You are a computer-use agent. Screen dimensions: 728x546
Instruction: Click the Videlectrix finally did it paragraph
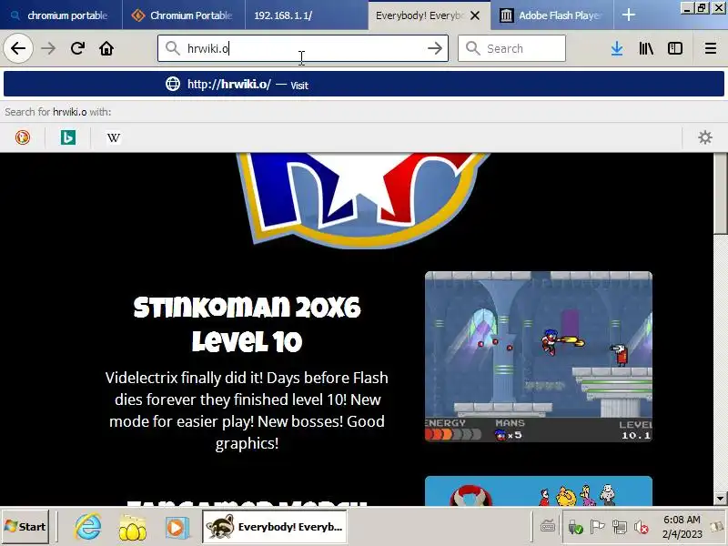[247, 410]
